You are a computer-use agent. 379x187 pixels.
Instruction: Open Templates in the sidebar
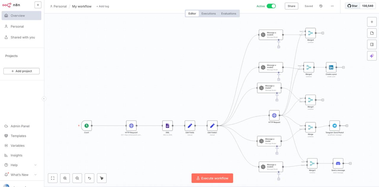pos(18,136)
